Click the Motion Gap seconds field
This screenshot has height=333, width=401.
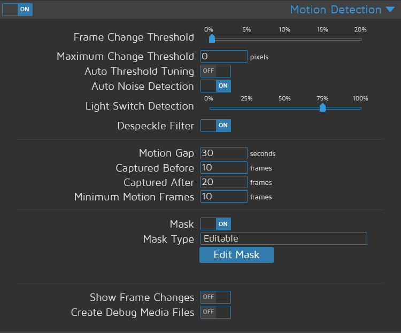tap(224, 153)
